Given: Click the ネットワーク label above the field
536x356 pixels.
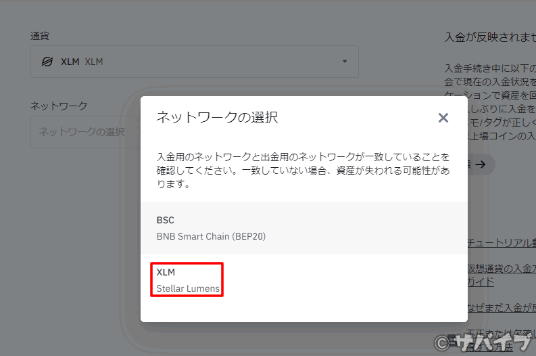Looking at the screenshot, I should tap(59, 106).
